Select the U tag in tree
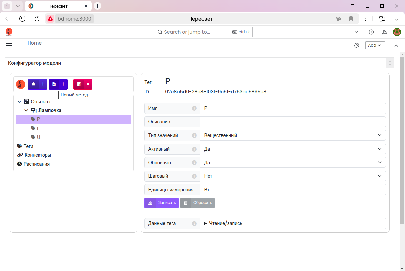405x271 pixels. pyautogui.click(x=38, y=137)
